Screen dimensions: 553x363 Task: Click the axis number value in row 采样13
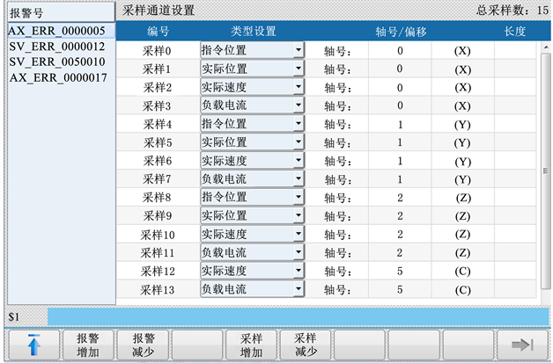400,289
